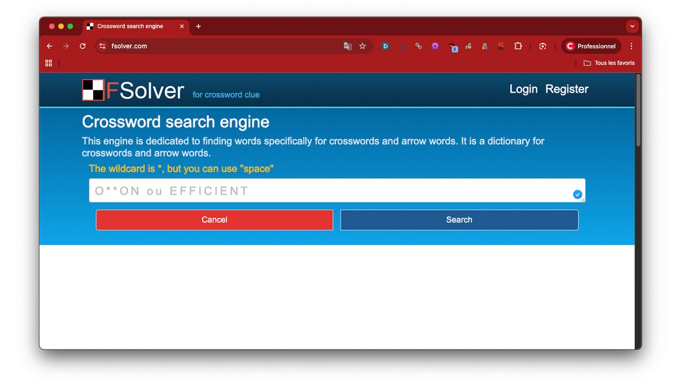Open the purple gear extension icon

(x=435, y=46)
